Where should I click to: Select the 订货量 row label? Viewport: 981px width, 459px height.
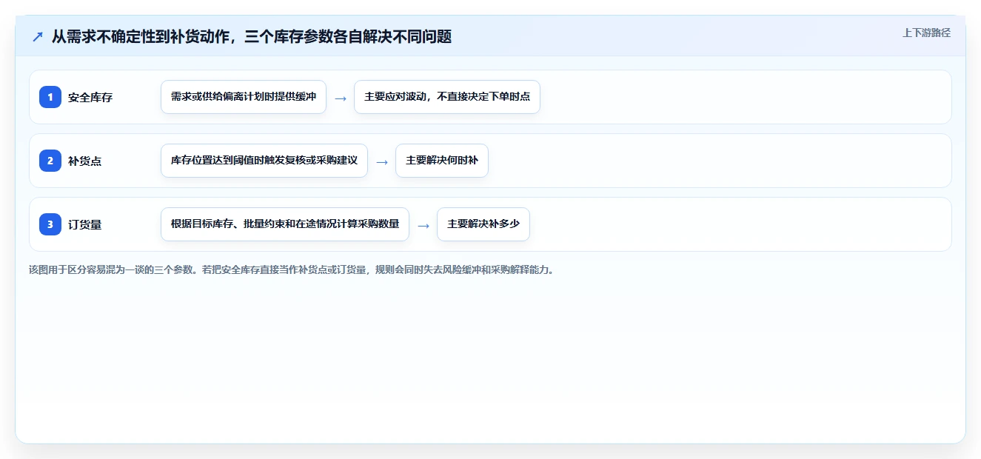(85, 224)
